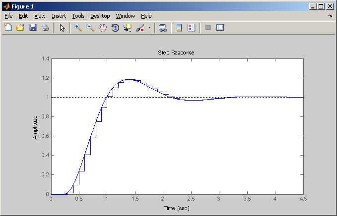
Task: Click the 0.6 y-axis tick label
Action: pos(45,136)
